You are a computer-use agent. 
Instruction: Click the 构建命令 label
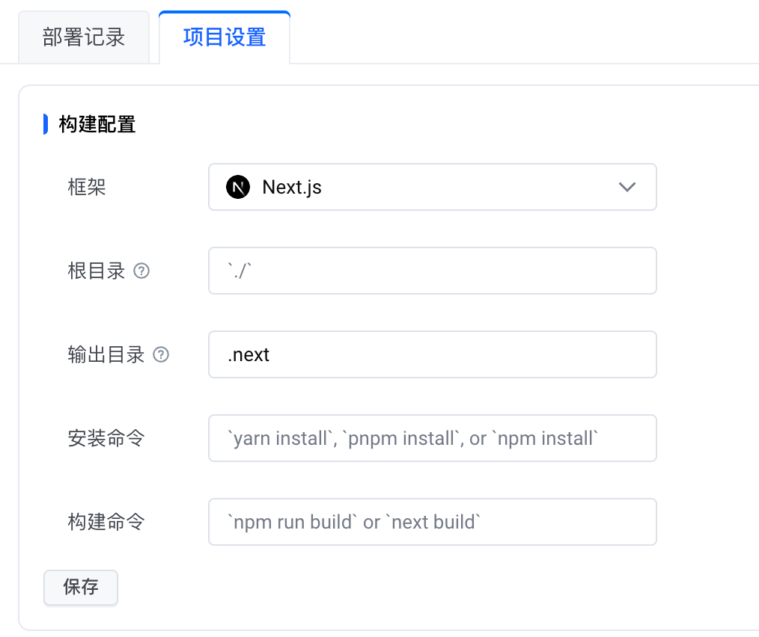pyautogui.click(x=106, y=522)
